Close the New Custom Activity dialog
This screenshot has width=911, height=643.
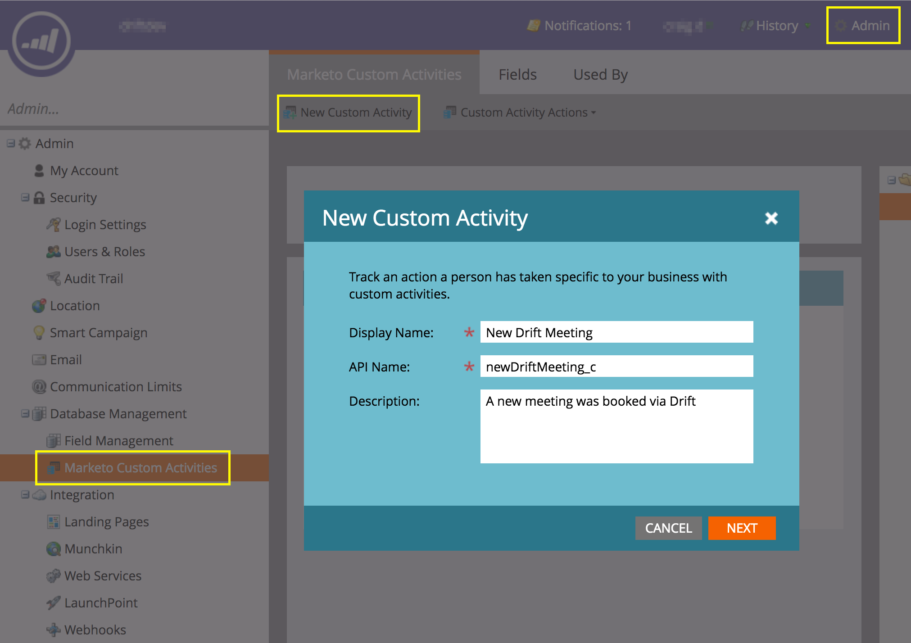(771, 218)
